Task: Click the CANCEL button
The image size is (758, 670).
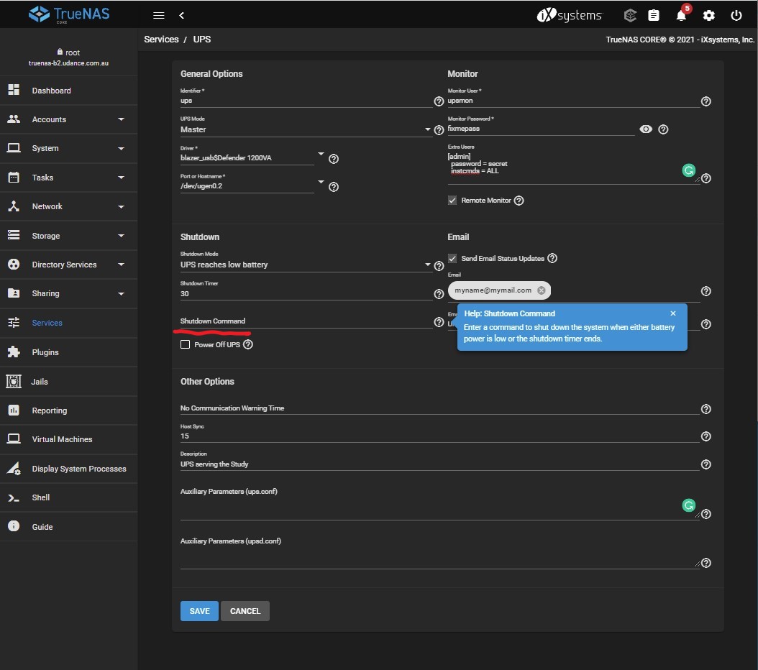Action: 245,611
